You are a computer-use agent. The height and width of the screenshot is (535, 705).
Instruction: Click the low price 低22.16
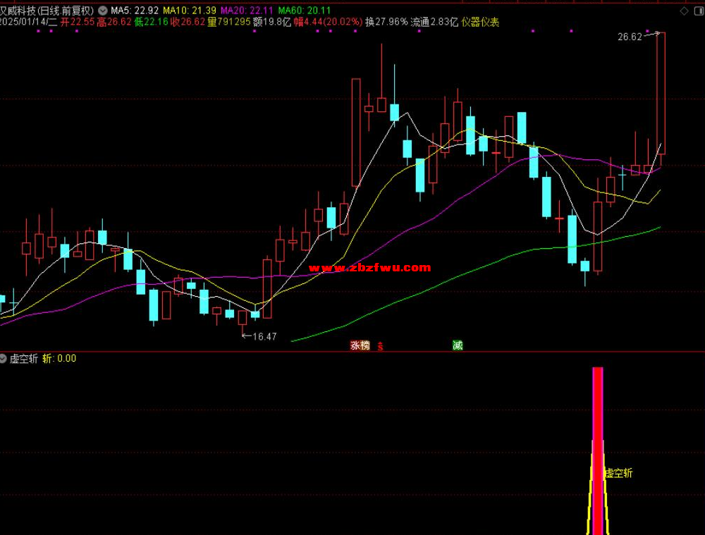(151, 22)
